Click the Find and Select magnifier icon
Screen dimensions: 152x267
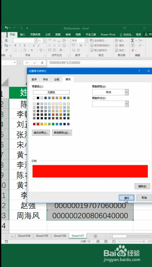[140, 45]
